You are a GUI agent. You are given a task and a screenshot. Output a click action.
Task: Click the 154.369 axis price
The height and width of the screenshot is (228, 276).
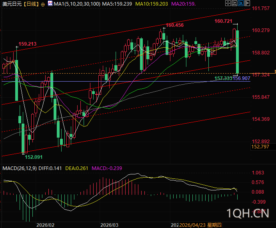click(261, 119)
